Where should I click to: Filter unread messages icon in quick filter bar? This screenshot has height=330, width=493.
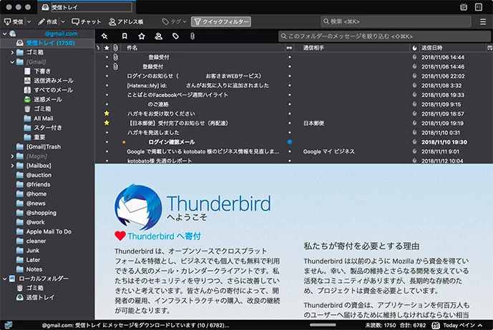point(124,36)
